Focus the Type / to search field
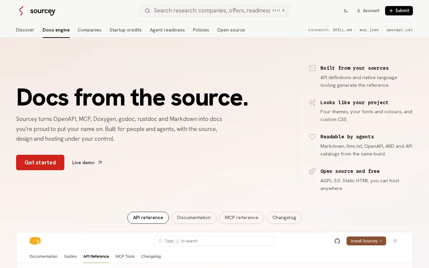 [x=214, y=241]
